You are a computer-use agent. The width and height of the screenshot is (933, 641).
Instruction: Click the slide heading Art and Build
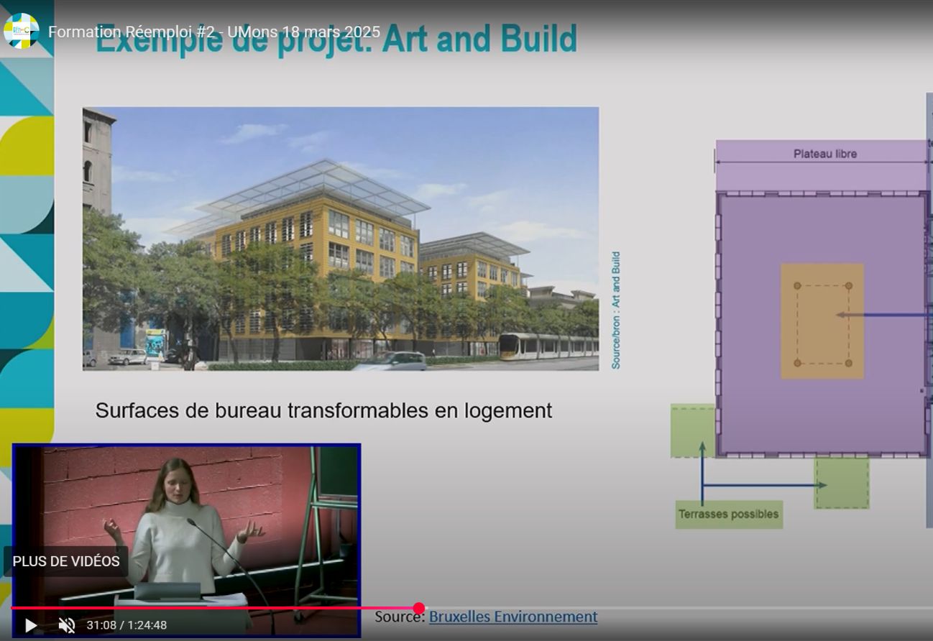point(479,40)
